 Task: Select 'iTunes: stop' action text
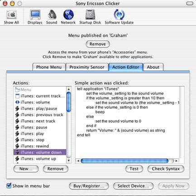click(33, 140)
